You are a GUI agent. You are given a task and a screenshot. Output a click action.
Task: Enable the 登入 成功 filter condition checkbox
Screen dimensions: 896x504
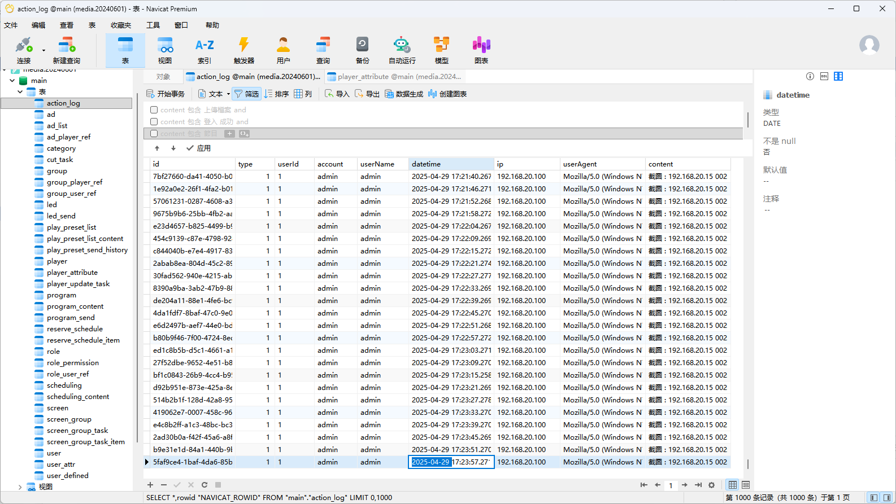pos(154,121)
